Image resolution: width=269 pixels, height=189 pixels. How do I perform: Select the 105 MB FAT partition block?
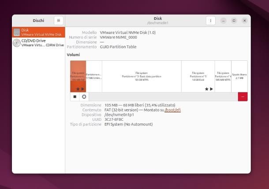pyautogui.click(x=78, y=76)
